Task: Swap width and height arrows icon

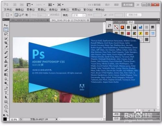Action: pos(105,15)
